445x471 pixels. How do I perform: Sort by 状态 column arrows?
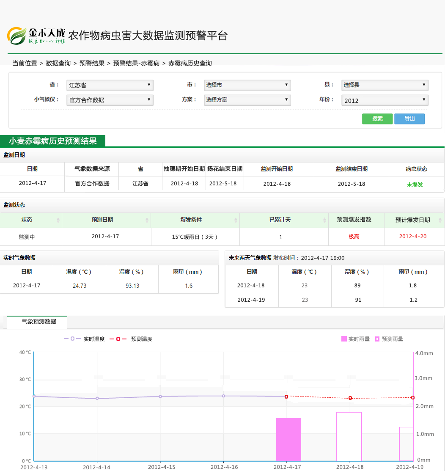tap(58, 220)
